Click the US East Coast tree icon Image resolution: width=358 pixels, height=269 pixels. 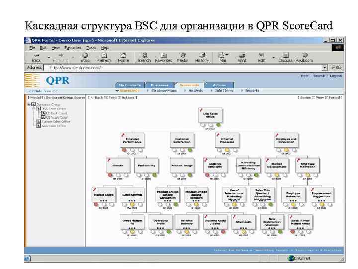click(43, 113)
